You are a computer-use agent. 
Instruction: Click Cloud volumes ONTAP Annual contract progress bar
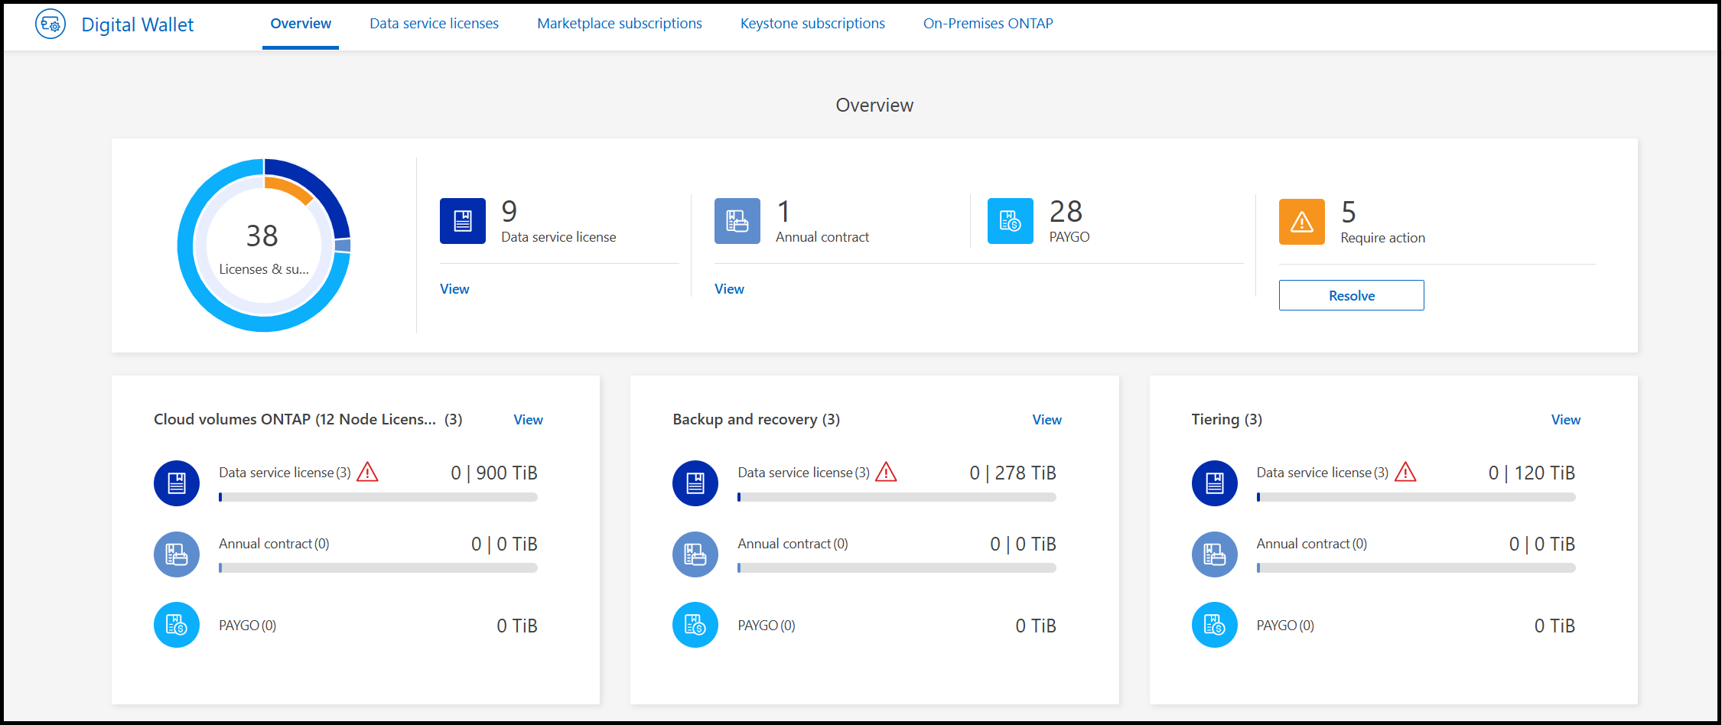click(378, 568)
